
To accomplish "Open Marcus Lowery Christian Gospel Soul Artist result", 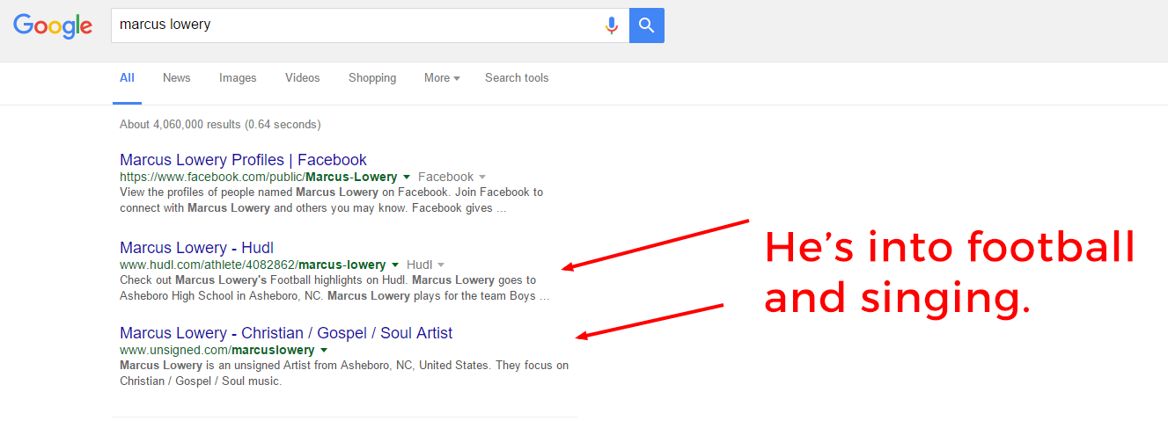I will pos(286,333).
